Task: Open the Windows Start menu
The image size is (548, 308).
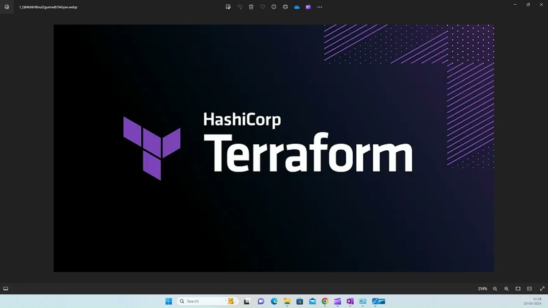Action: (x=169, y=301)
